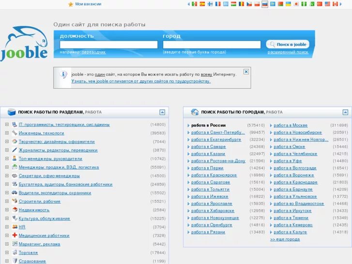Select the USA flag
Viewport: 352px width, 264px height.
click(x=327, y=4)
